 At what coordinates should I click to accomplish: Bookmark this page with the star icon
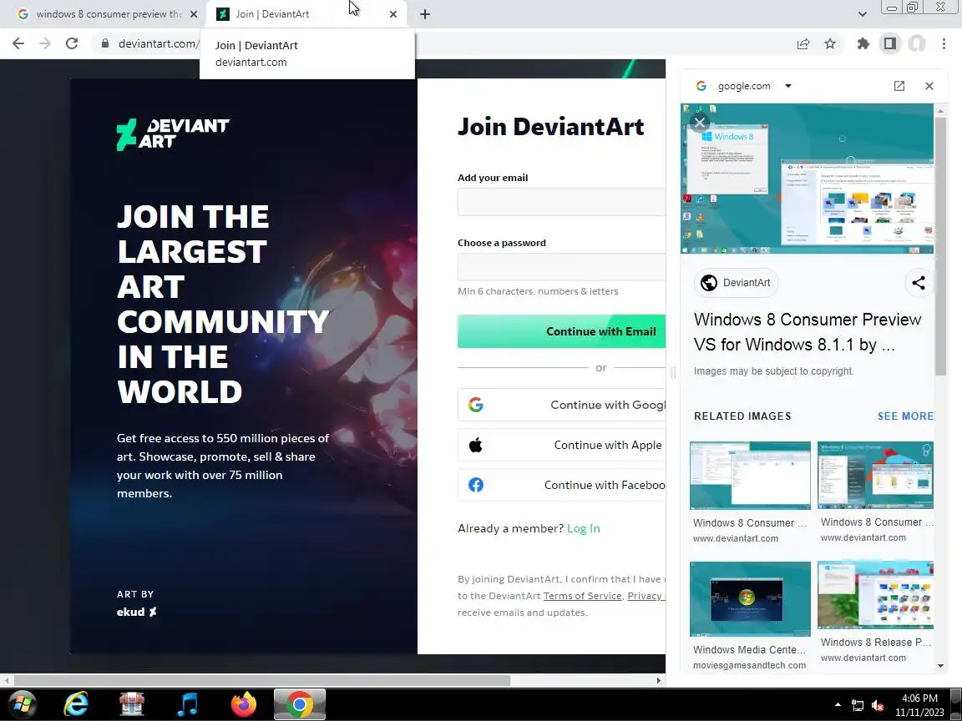(830, 43)
